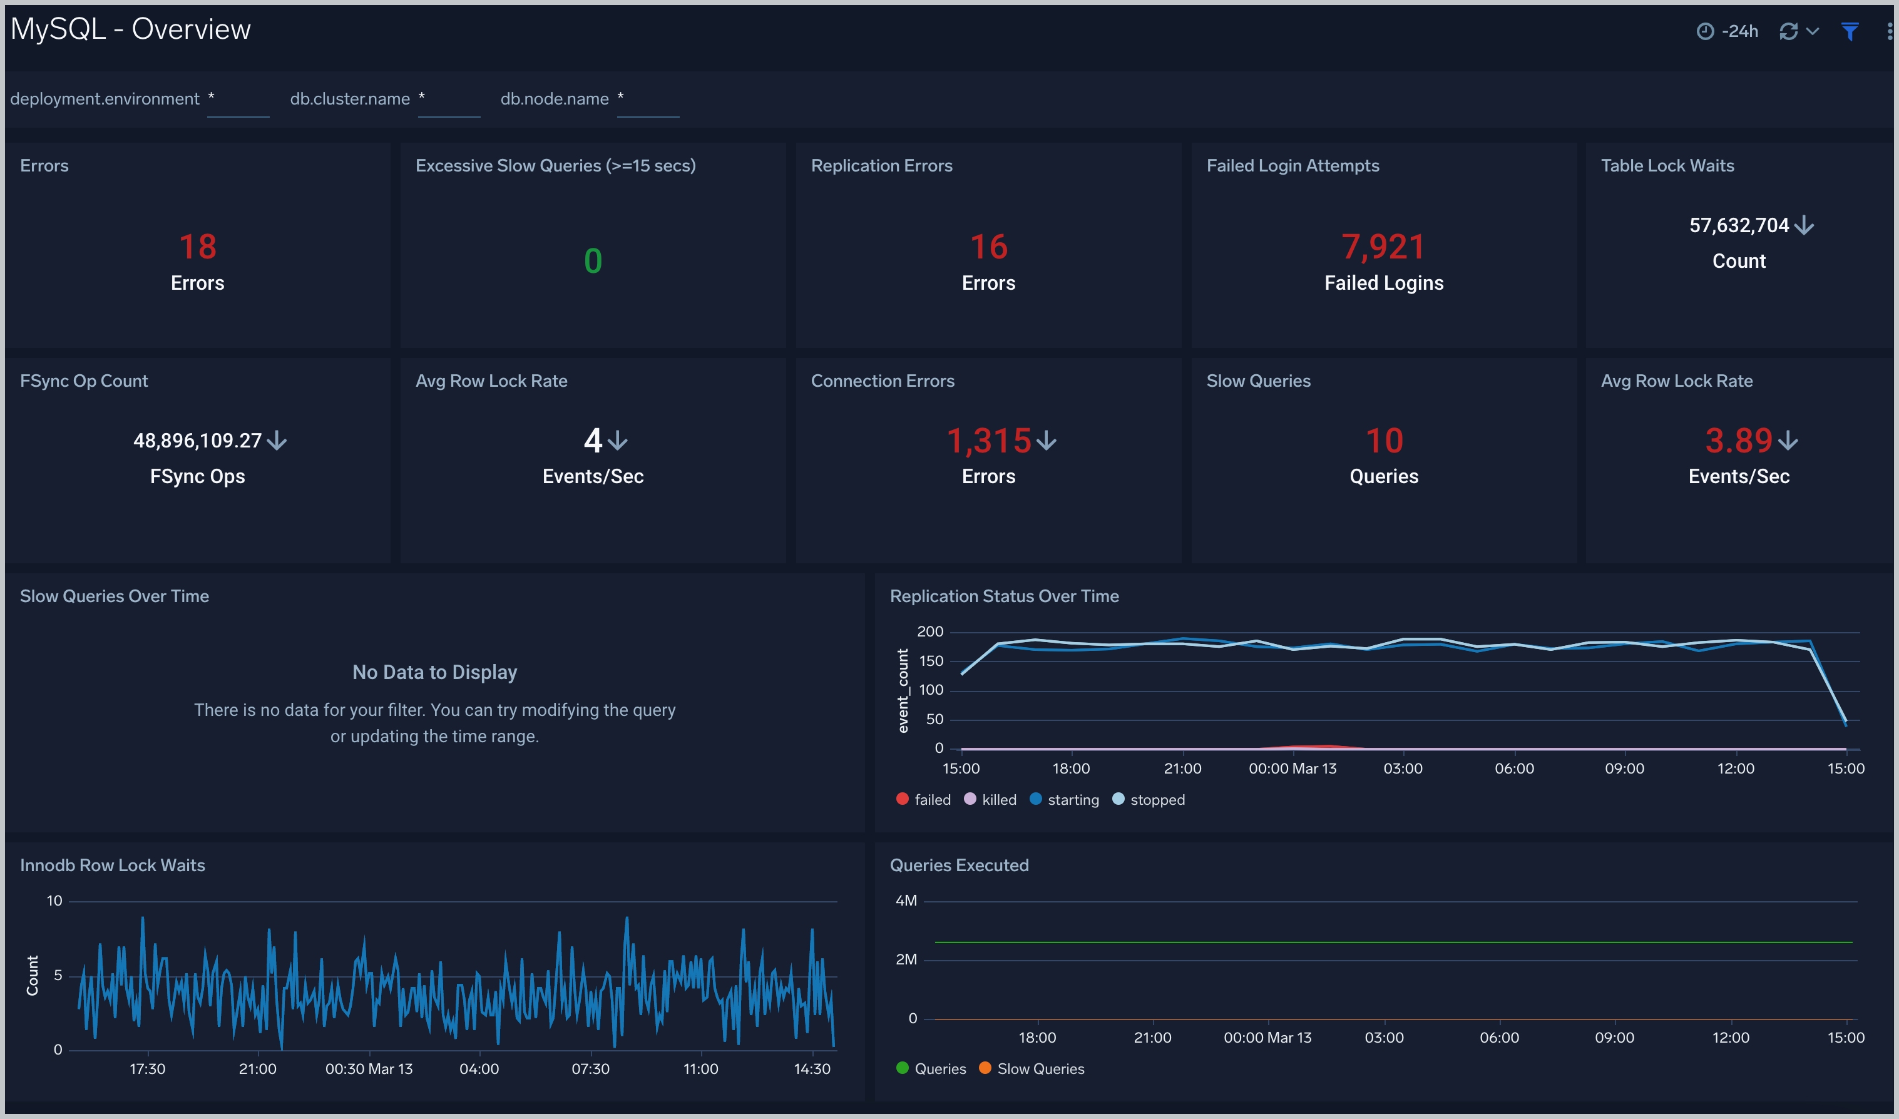Expand the refresh interval dropdown chevron
The image size is (1899, 1119).
[1813, 31]
